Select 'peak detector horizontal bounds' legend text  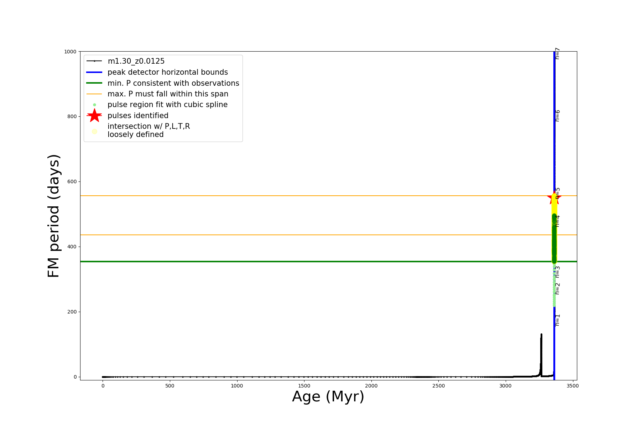pyautogui.click(x=167, y=72)
